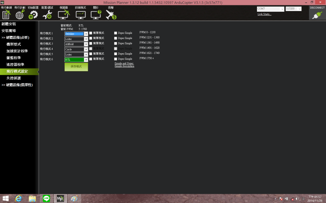Click the action center flag tray icon
Viewport: 326px width, 203px height.
tap(281, 199)
